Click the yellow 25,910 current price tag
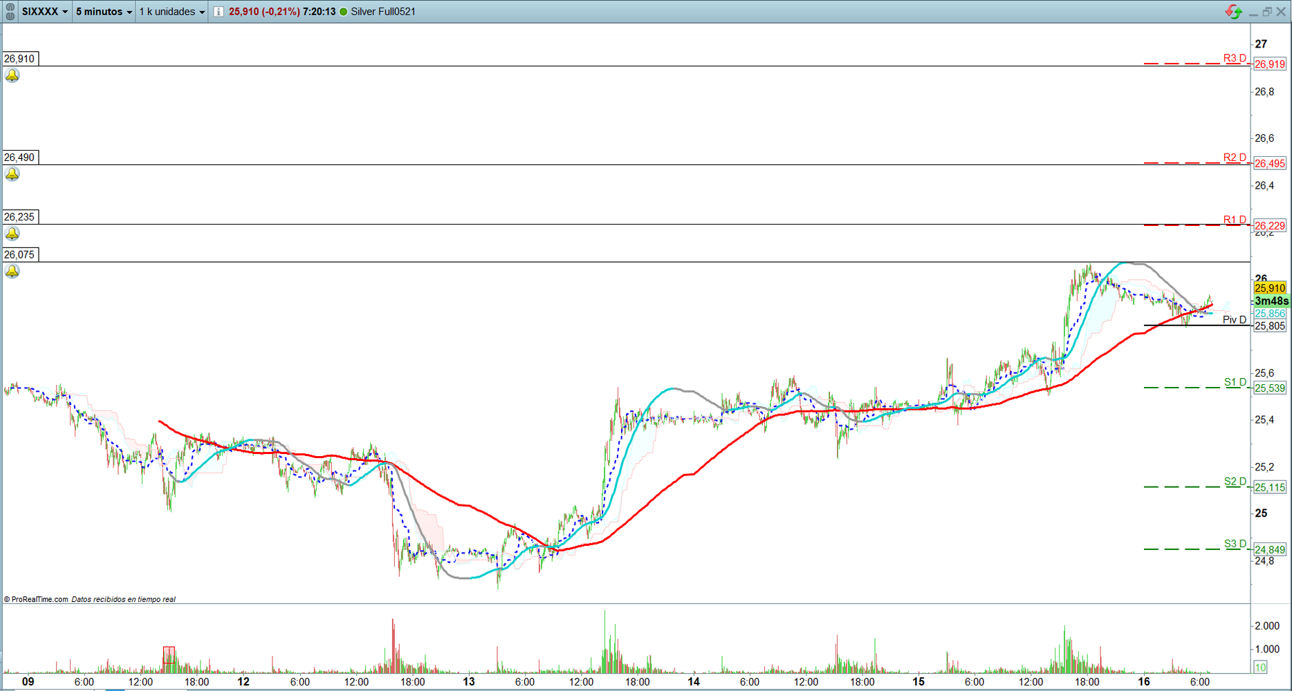This screenshot has height=691, width=1292. coord(1270,288)
